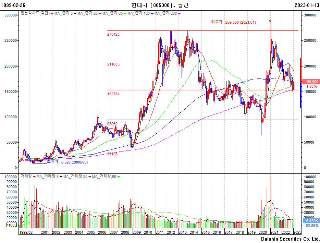
Task: Click the MA_종가,60 legend entry
Action: point(112,13)
